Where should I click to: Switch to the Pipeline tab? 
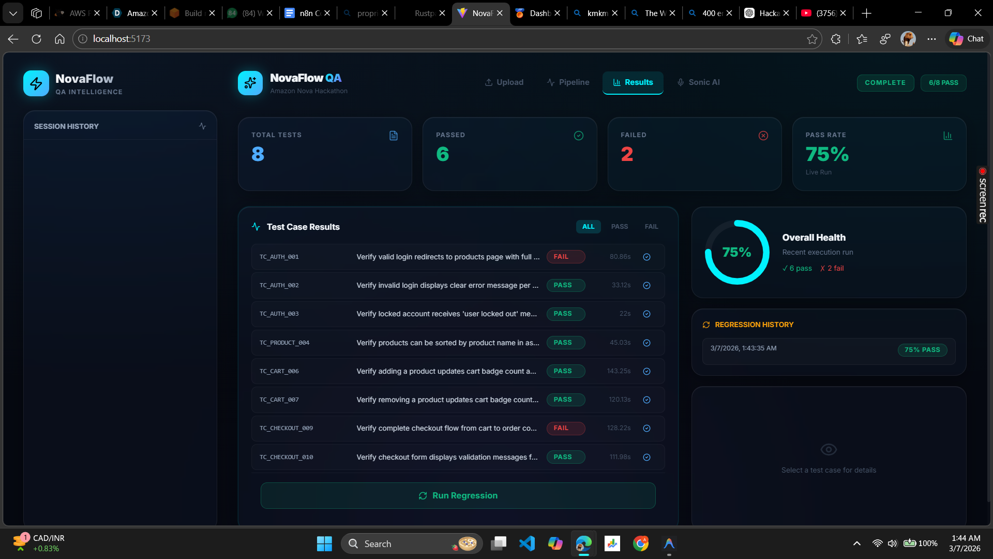pyautogui.click(x=568, y=82)
